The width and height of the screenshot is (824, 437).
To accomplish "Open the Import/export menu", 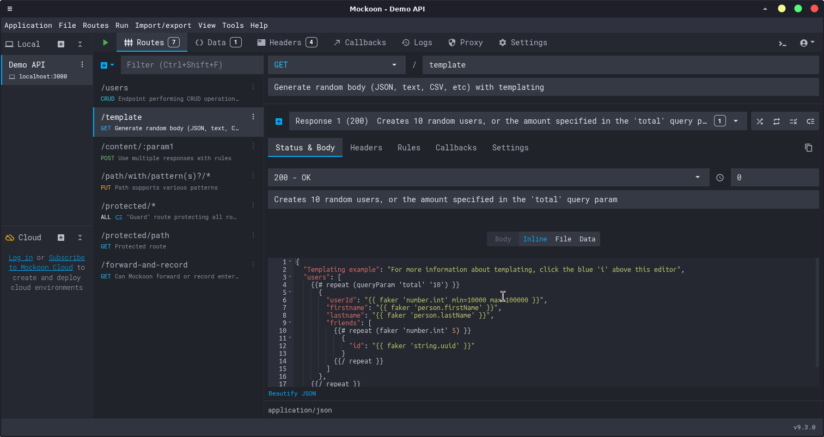I will coord(163,25).
